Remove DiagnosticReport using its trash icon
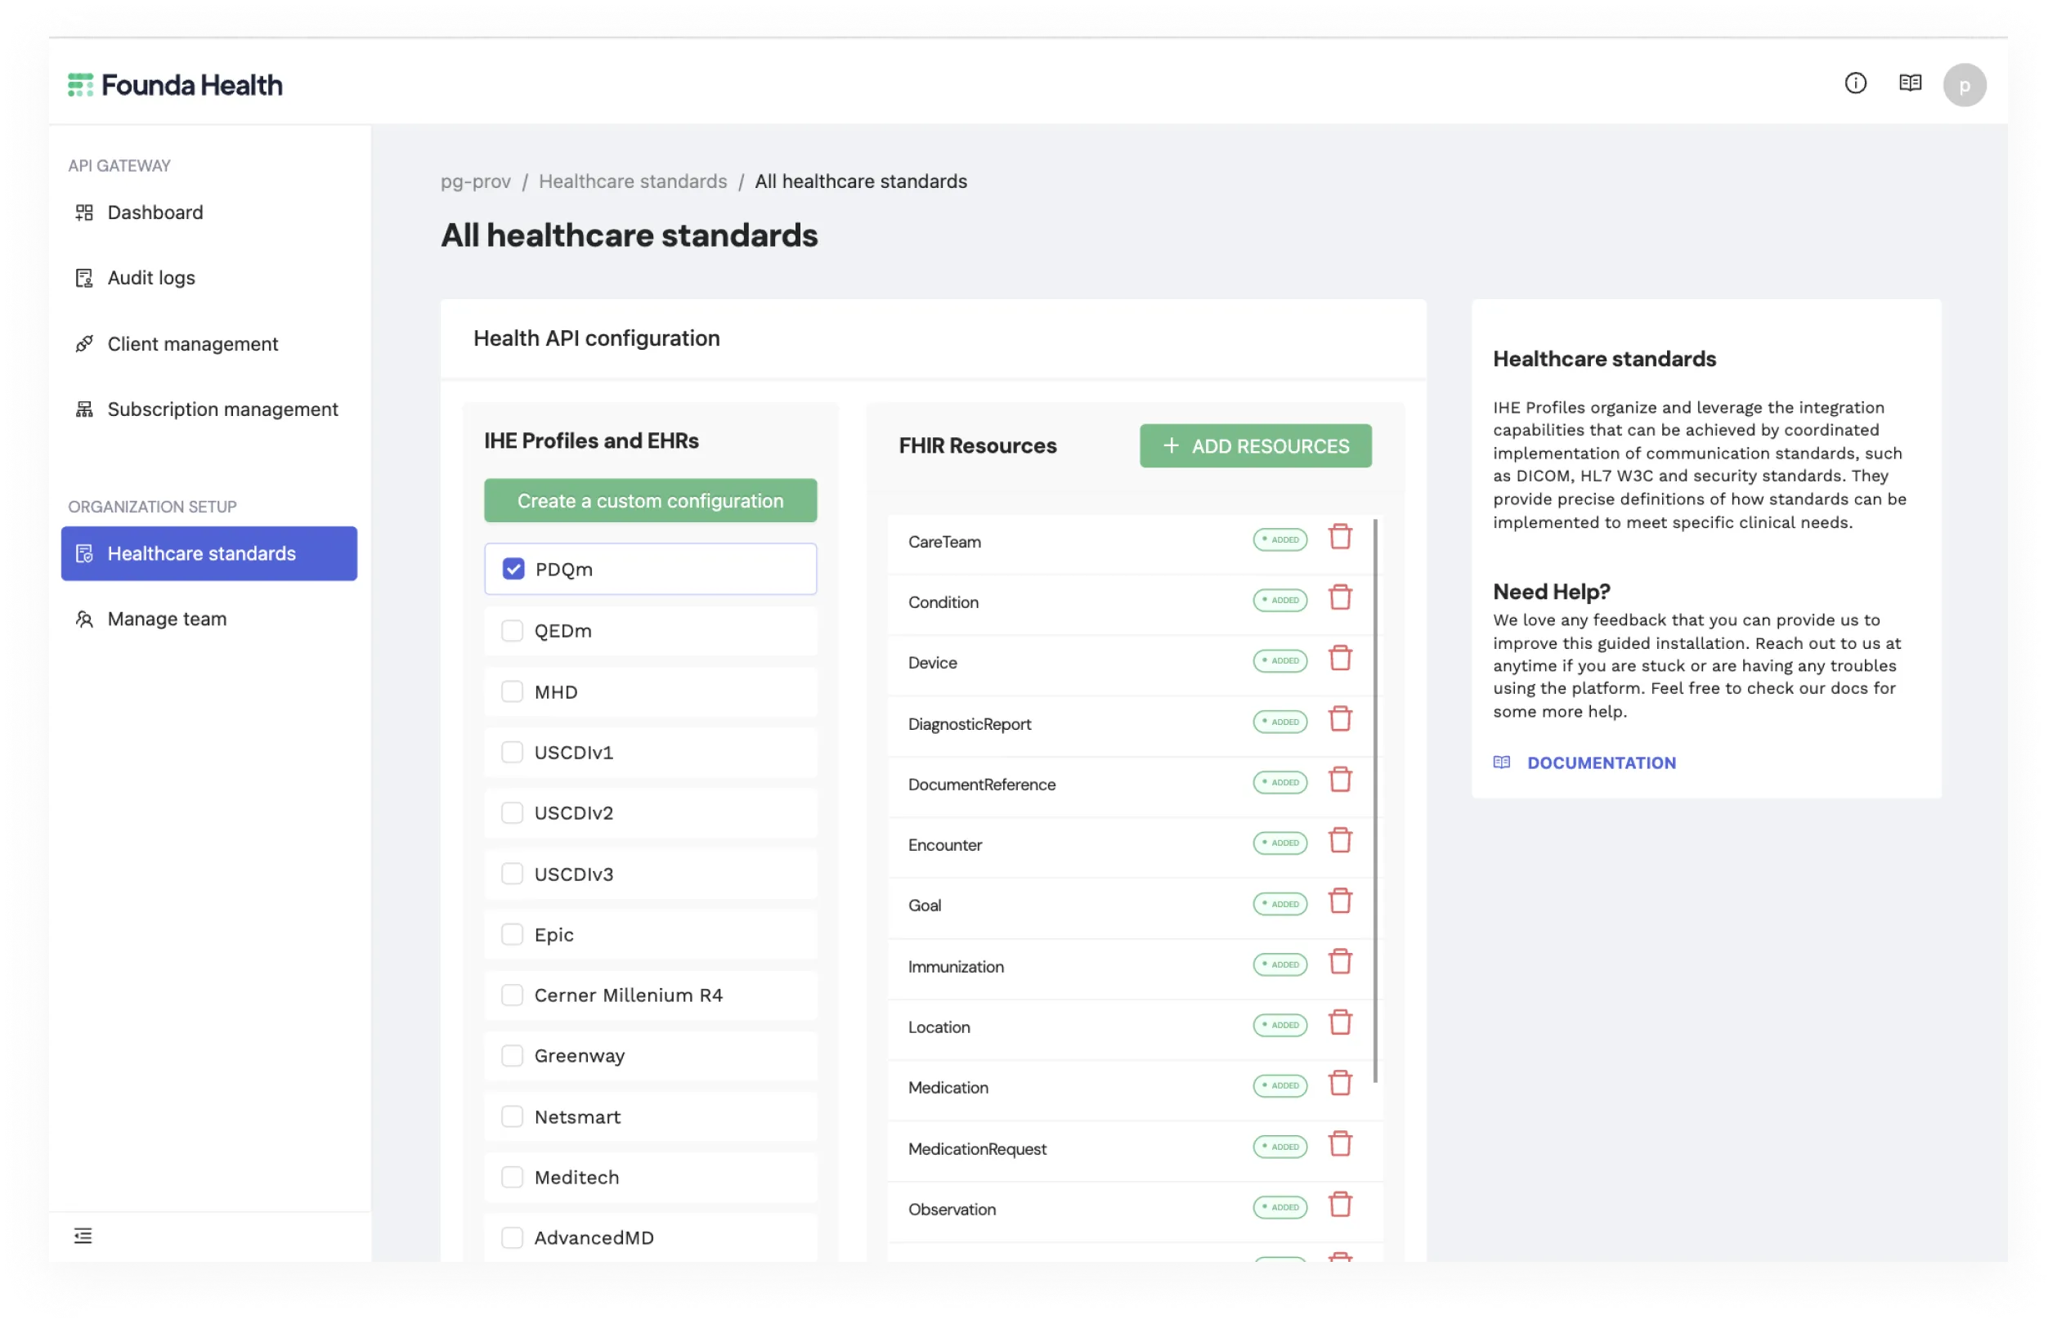2057x1324 pixels. tap(1340, 718)
